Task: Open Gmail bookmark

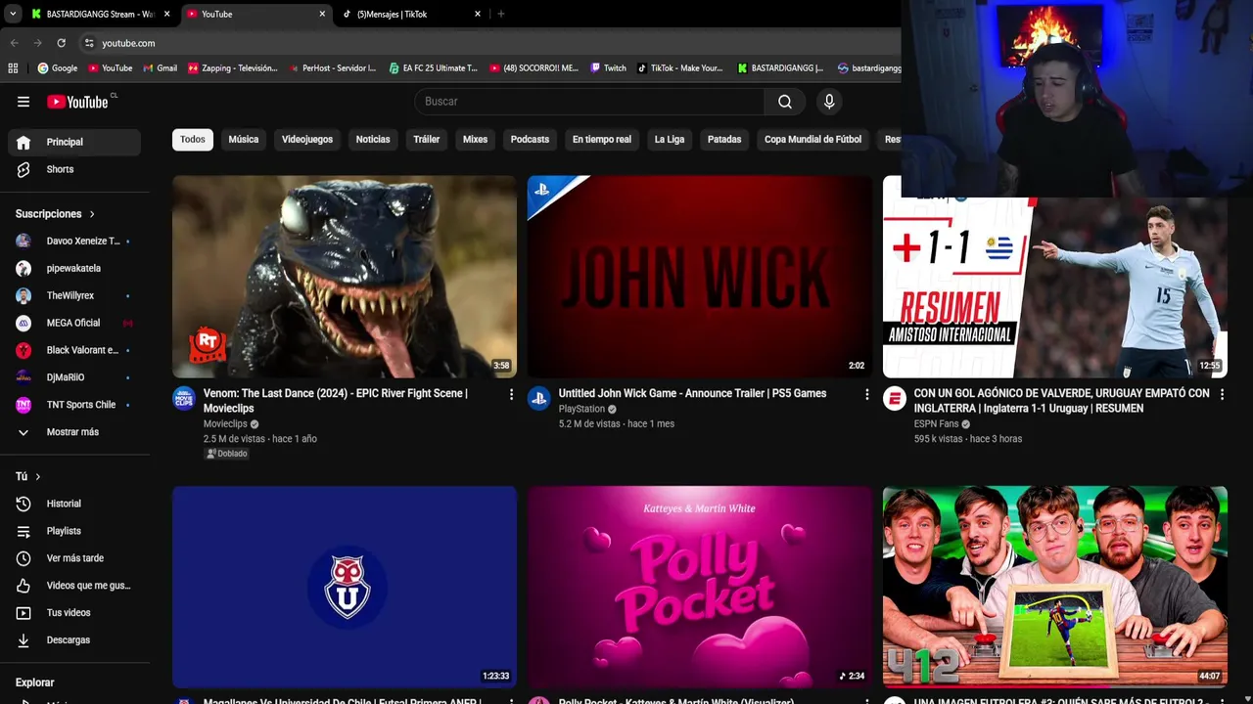Action: 160,68
